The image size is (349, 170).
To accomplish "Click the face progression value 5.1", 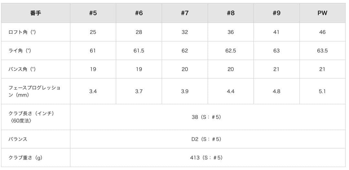I will pyautogui.click(x=322, y=91).
